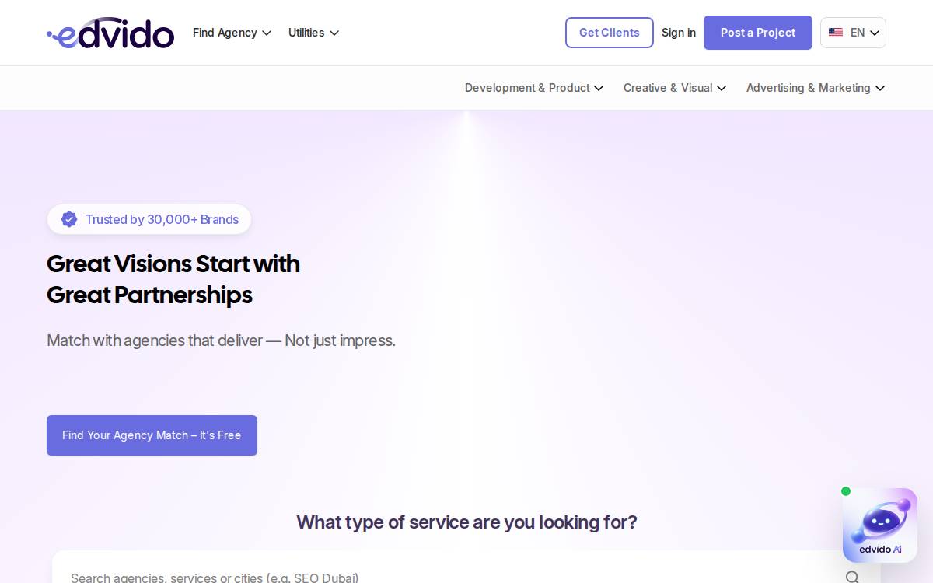Click the Trusted by 30,000+ Brands badge
The height and width of the screenshot is (583, 933).
(149, 219)
